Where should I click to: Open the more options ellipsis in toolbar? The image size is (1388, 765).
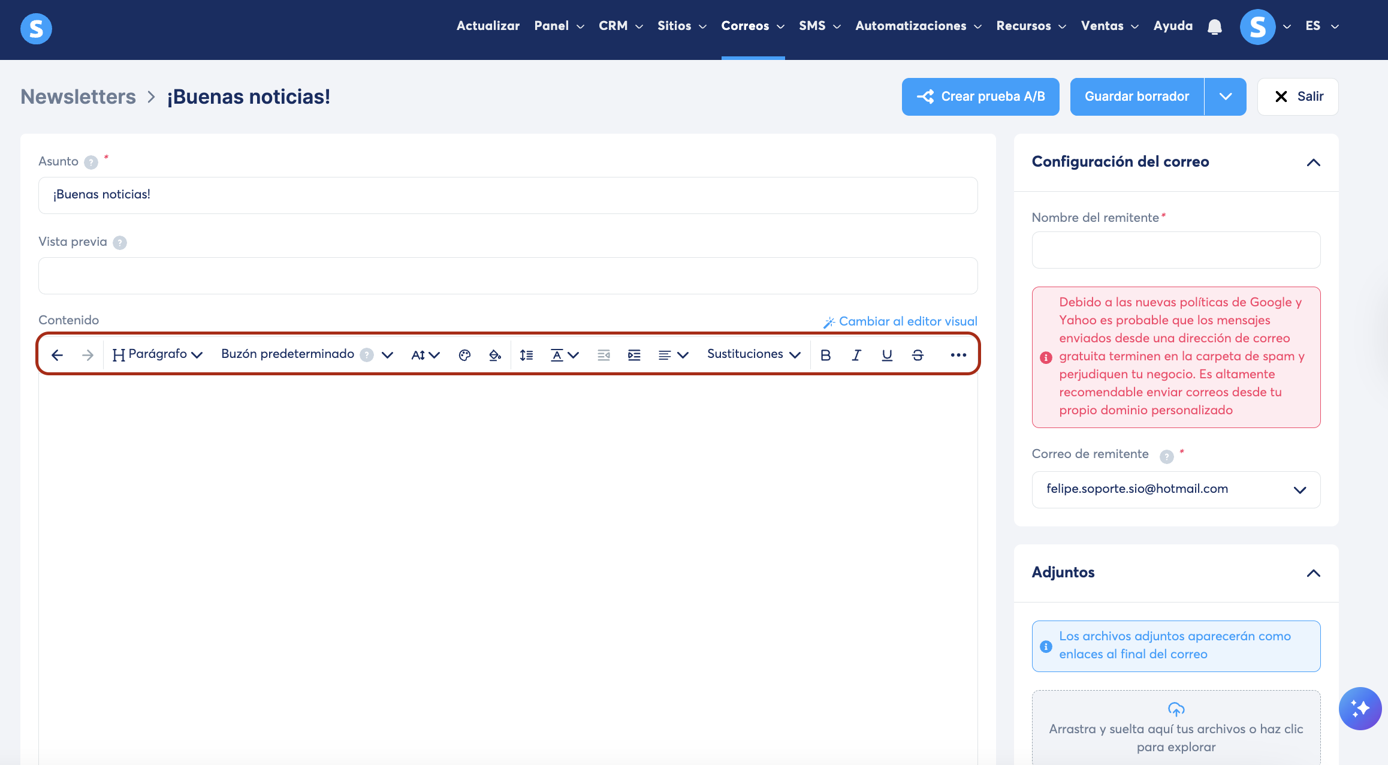coord(958,355)
